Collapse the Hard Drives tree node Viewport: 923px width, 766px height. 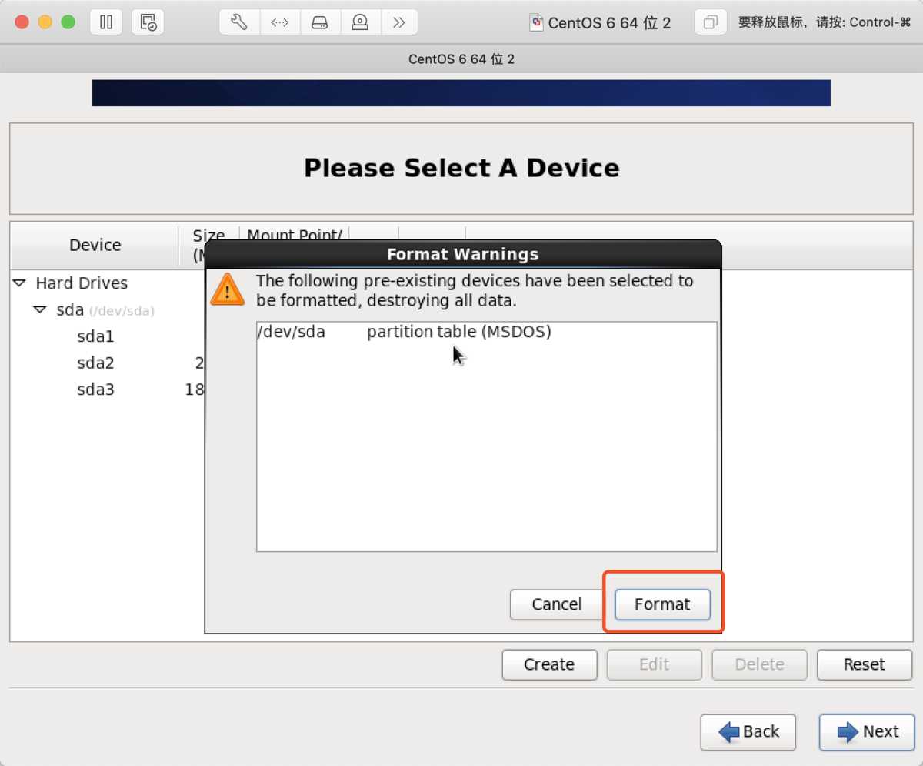pyautogui.click(x=19, y=283)
